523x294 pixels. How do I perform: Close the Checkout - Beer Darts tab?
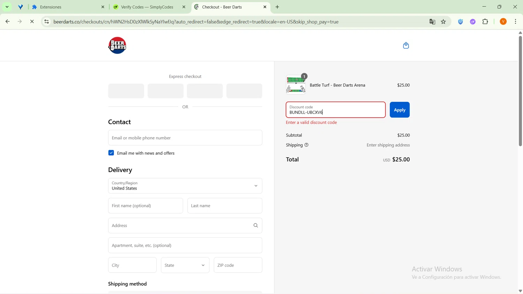[265, 7]
